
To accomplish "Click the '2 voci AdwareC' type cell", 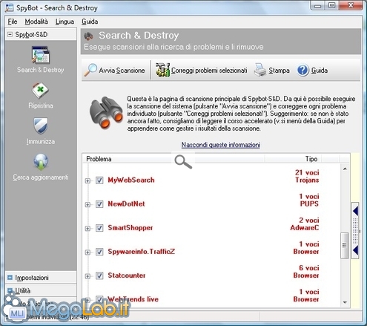I will click(305, 224).
